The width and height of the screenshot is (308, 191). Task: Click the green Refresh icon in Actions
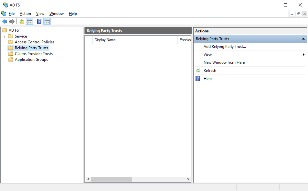(x=198, y=71)
